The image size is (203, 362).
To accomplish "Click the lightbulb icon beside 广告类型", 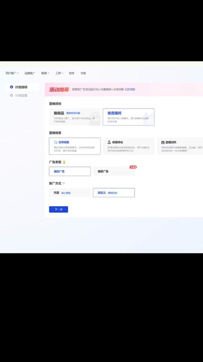I will pyautogui.click(x=64, y=162).
